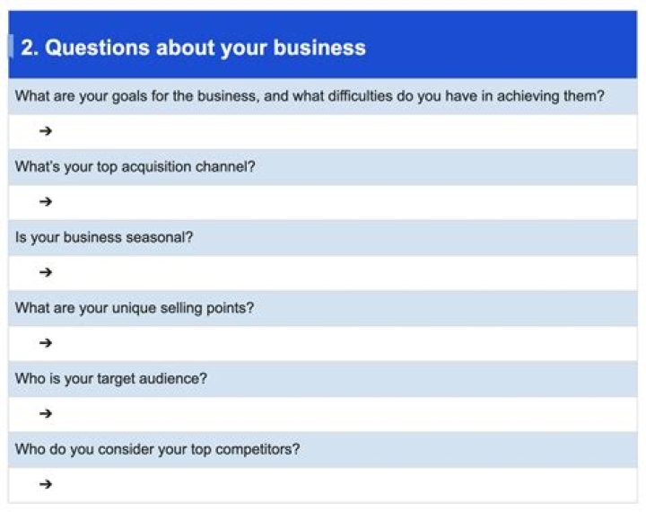Screen dimensions: 646x512
Task: Click the empty answer area for unique selling points
Action: [x=341, y=343]
